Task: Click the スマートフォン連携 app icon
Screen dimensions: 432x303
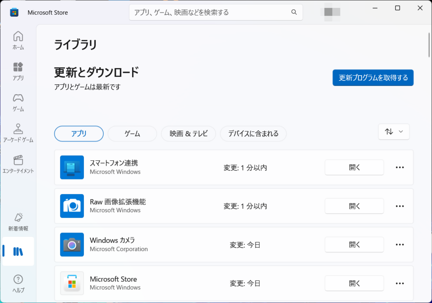Action: [x=72, y=167]
